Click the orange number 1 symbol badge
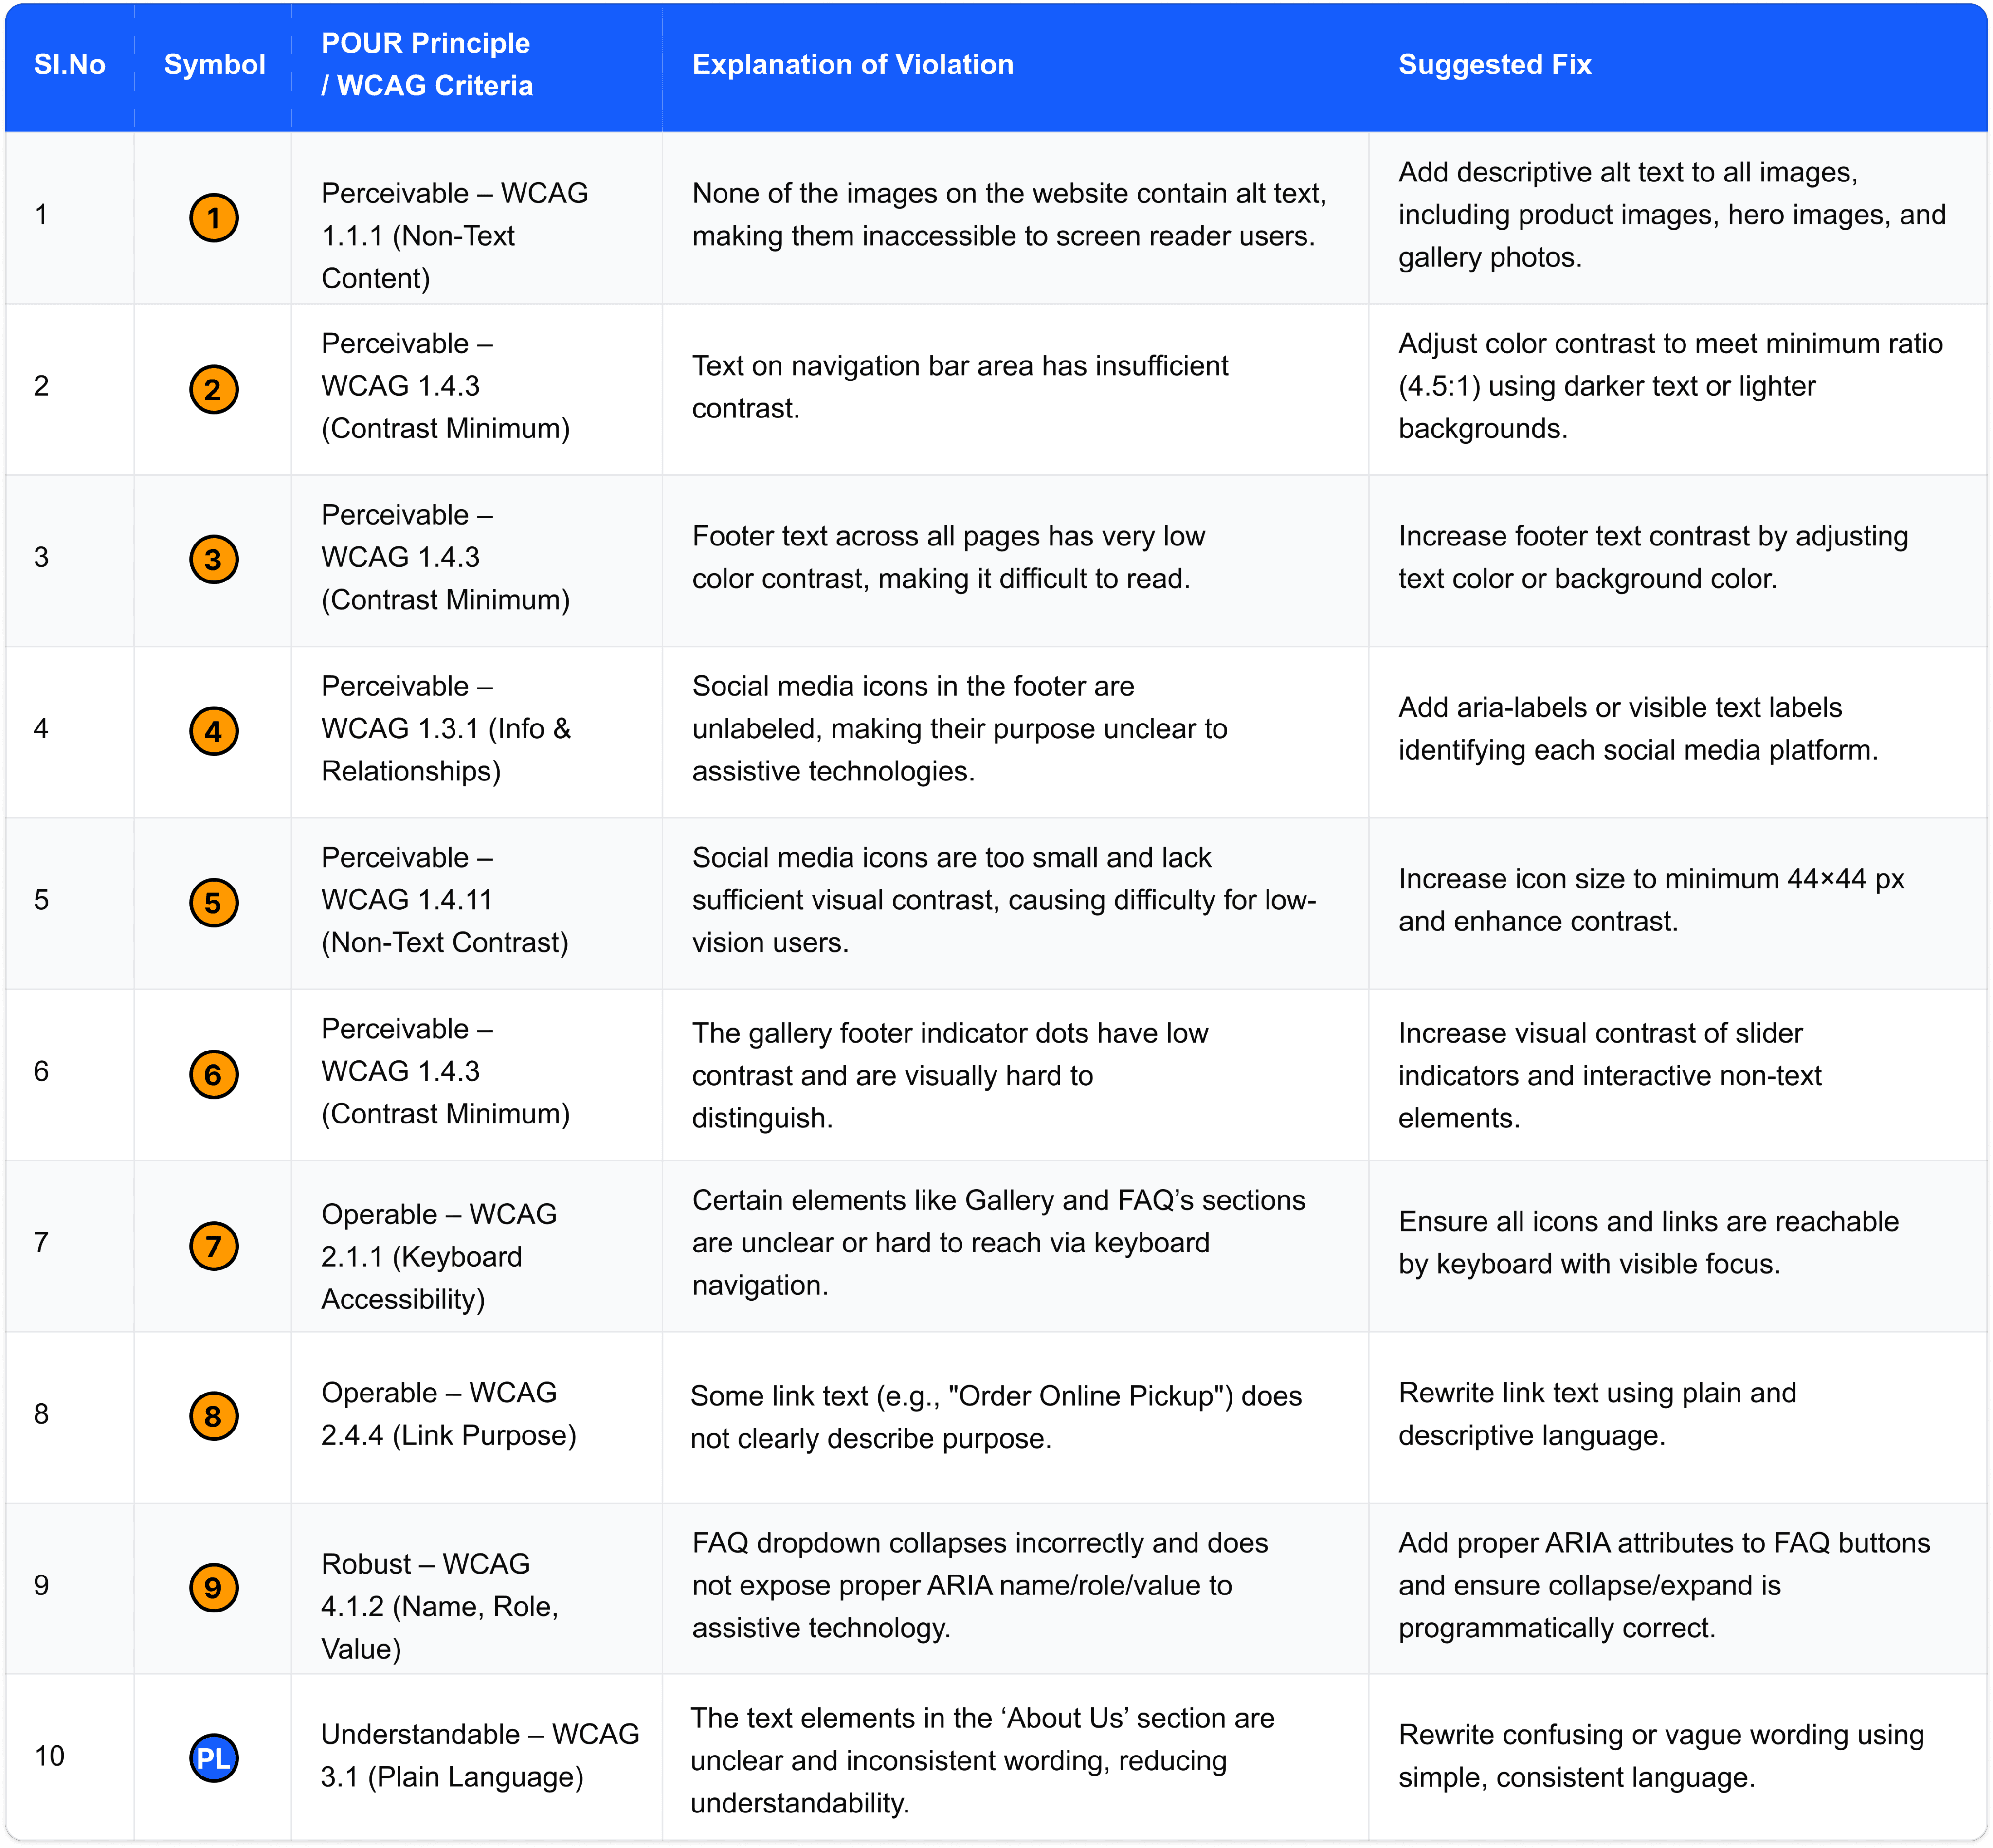Image resolution: width=1993 pixels, height=1848 pixels. point(213,218)
